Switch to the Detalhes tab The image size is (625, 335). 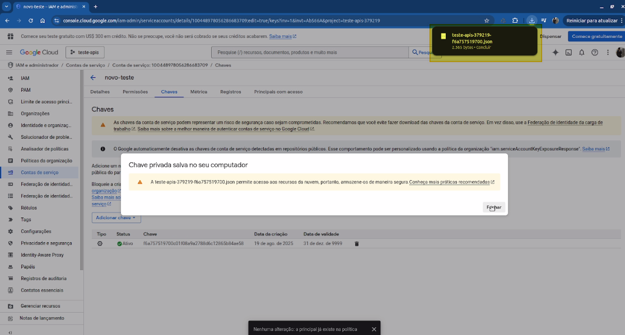pos(100,92)
